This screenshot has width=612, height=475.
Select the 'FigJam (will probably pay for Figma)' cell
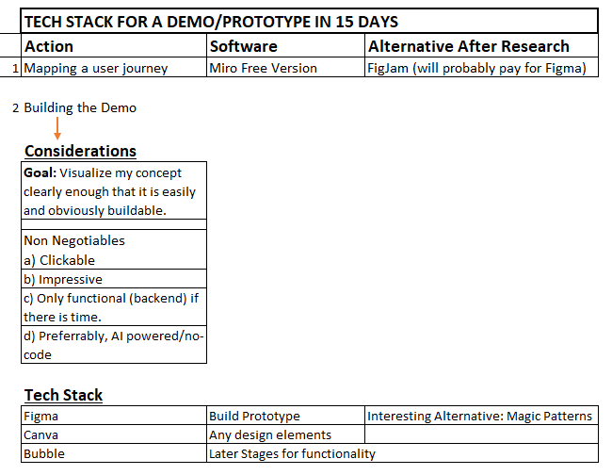click(481, 68)
